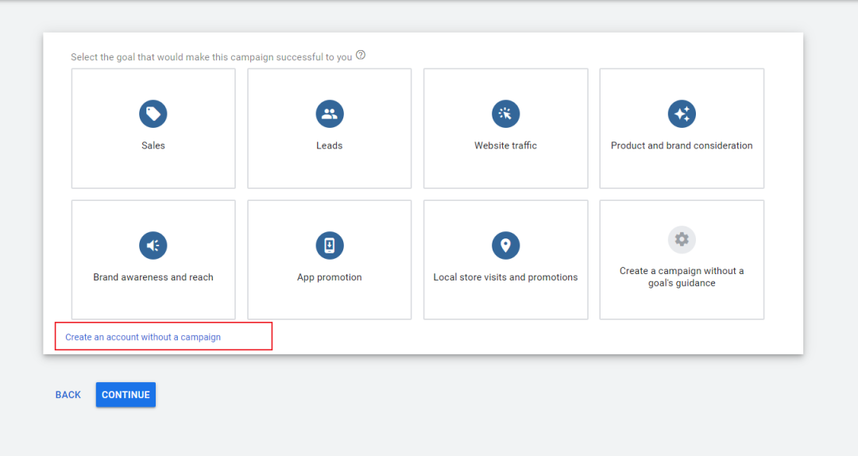Choose the sparkle icon for brand consideration
Screen dimensions: 858x456
pyautogui.click(x=682, y=114)
